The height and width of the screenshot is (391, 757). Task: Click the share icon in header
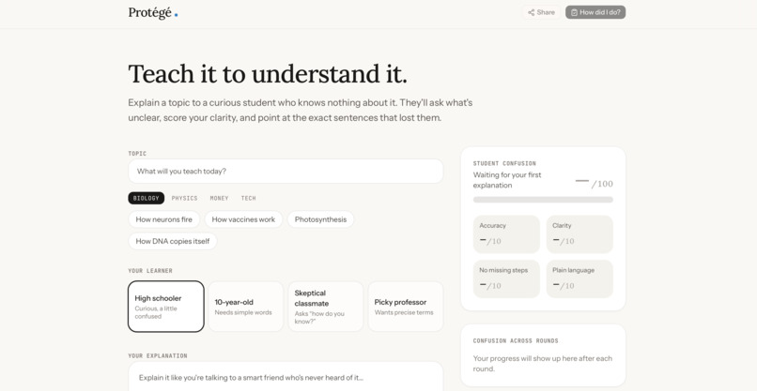point(531,12)
